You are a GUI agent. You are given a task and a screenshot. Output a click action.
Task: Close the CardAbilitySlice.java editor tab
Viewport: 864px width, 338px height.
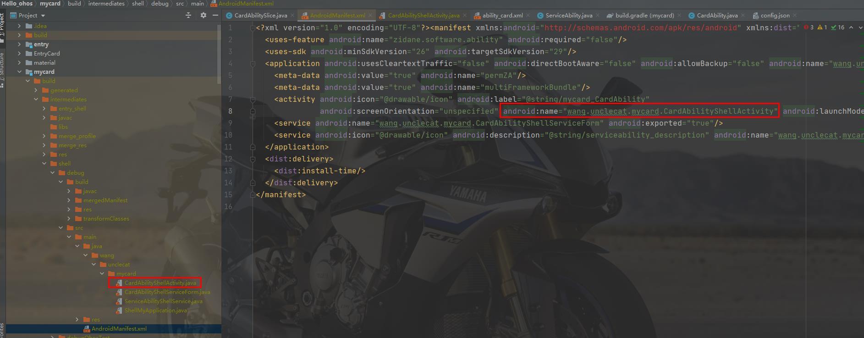tap(292, 15)
